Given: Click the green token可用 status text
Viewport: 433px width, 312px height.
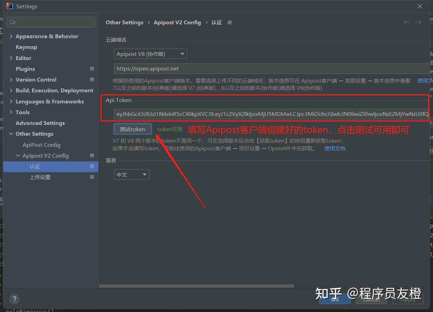Looking at the screenshot, I should tap(170, 129).
